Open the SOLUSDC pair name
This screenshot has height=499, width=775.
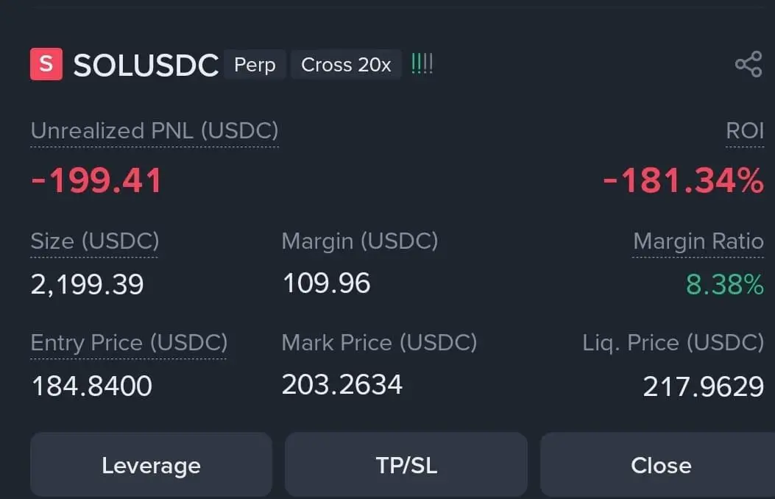point(146,66)
